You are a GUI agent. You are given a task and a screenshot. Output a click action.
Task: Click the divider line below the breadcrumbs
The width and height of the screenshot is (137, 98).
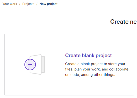[68, 10]
